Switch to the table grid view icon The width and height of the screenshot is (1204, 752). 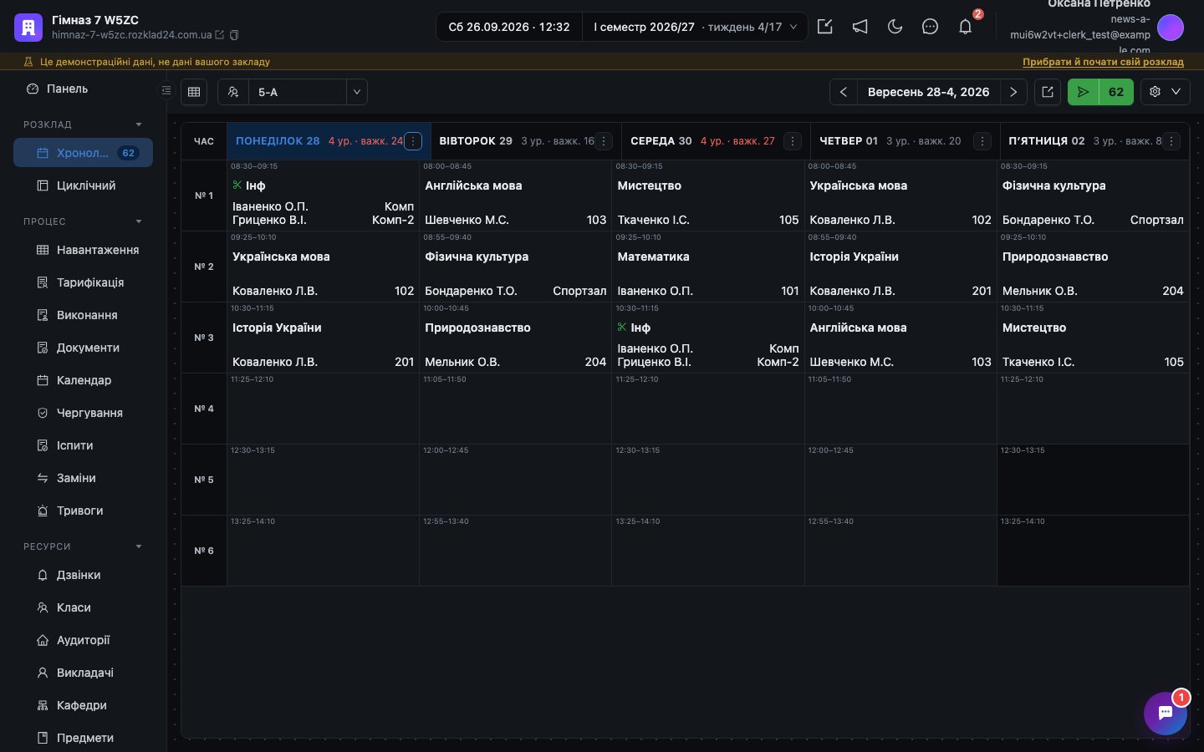194,92
